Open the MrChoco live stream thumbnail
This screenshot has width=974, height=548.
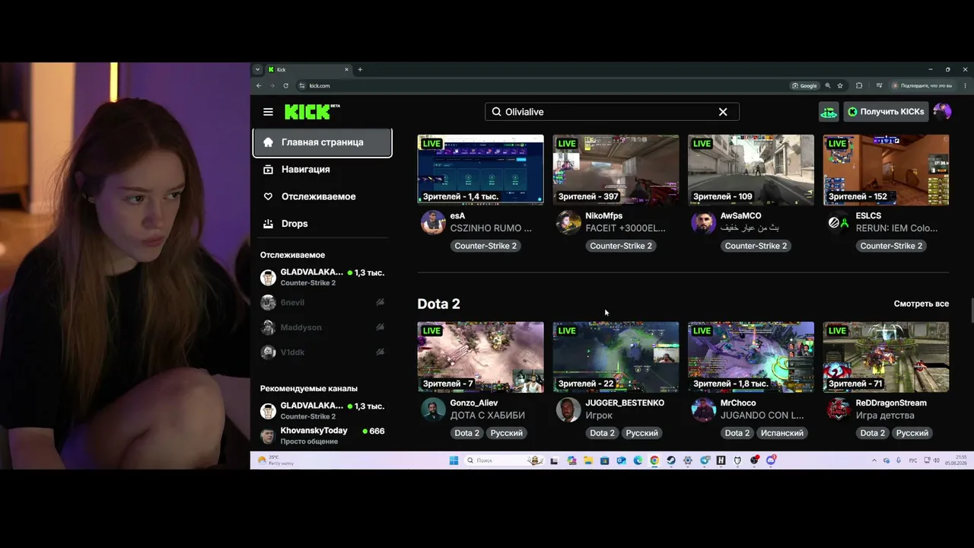click(751, 357)
